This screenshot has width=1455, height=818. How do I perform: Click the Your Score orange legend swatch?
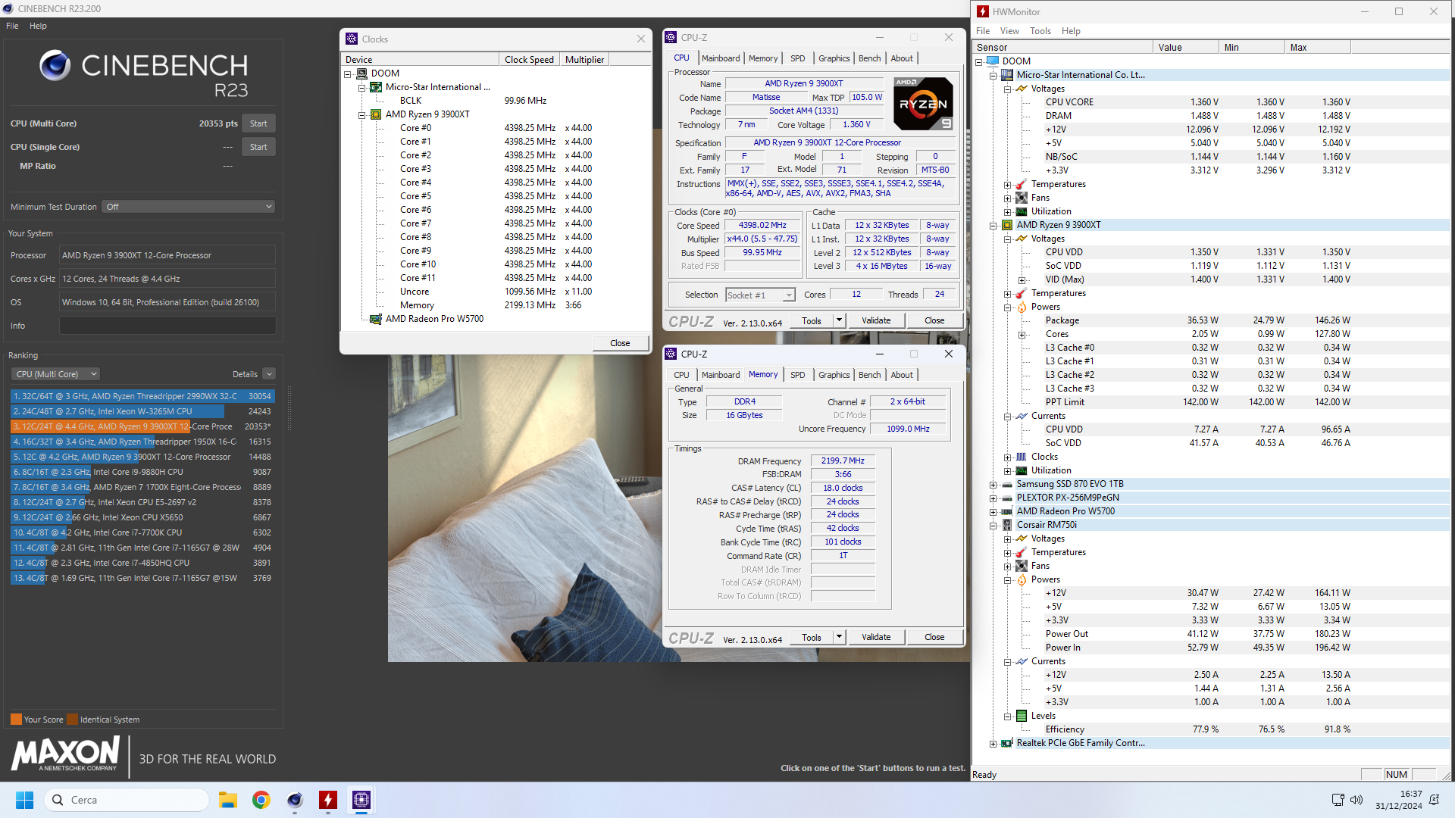[16, 720]
